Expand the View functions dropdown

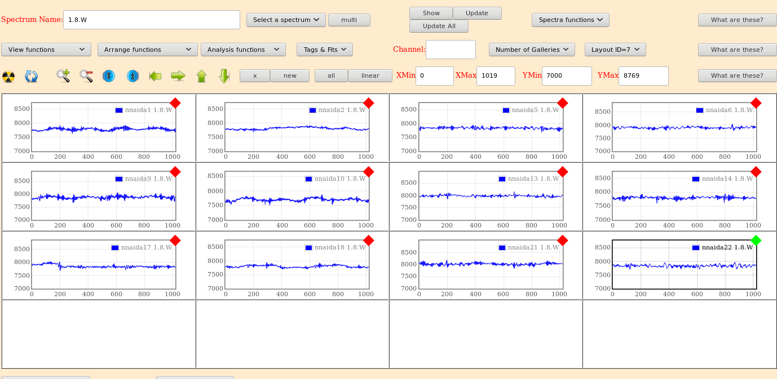pos(46,50)
